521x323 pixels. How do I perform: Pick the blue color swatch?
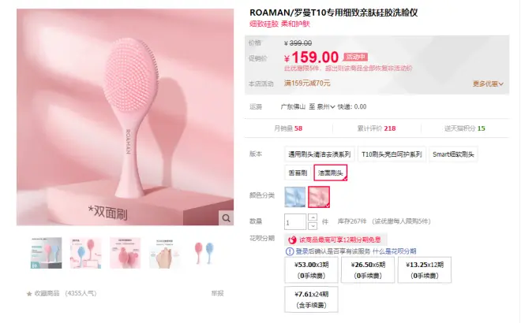click(294, 197)
